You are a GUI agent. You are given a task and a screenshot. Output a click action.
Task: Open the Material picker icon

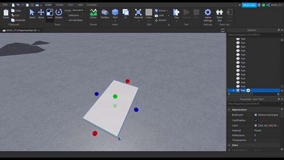[x=138, y=12]
